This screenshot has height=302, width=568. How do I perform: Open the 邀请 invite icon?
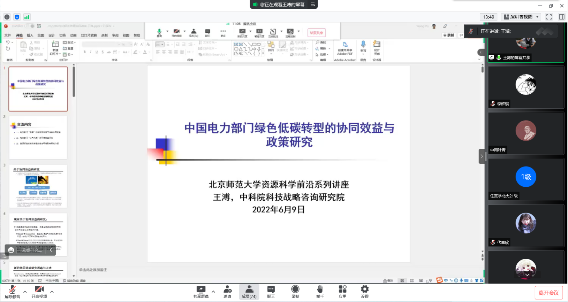tap(227, 292)
